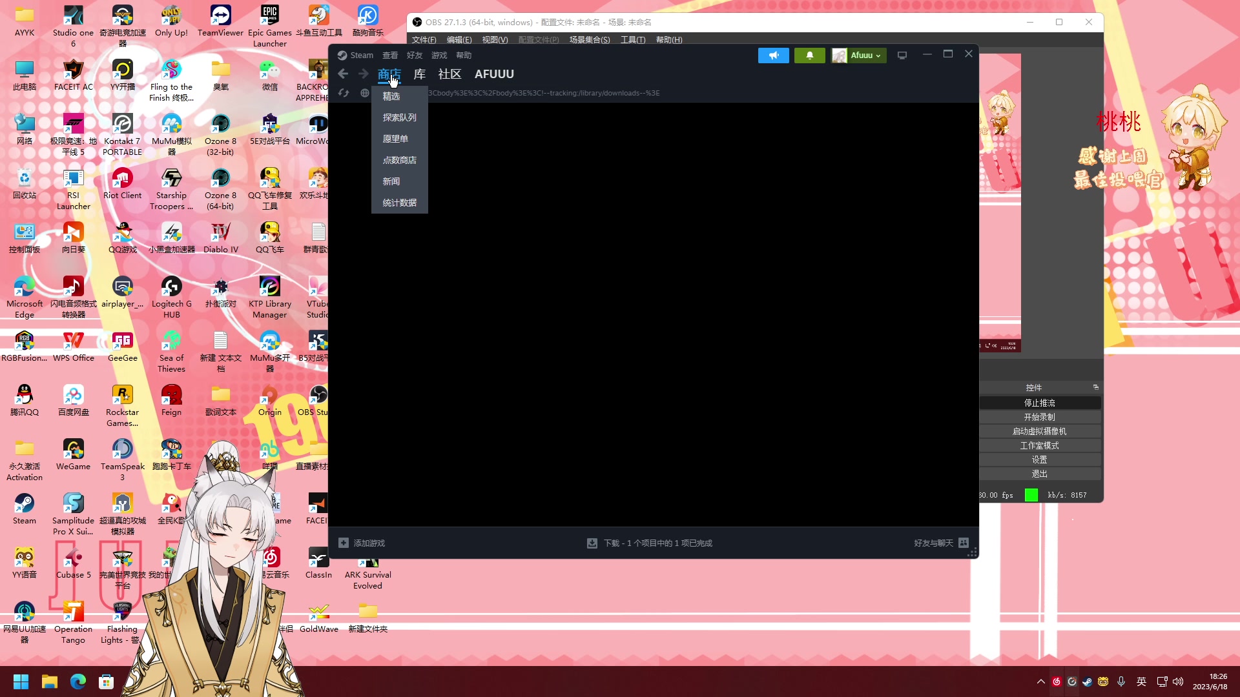This screenshot has width=1240, height=697.
Task: Choose 探索队列 from the store dropdown
Action: [x=400, y=118]
